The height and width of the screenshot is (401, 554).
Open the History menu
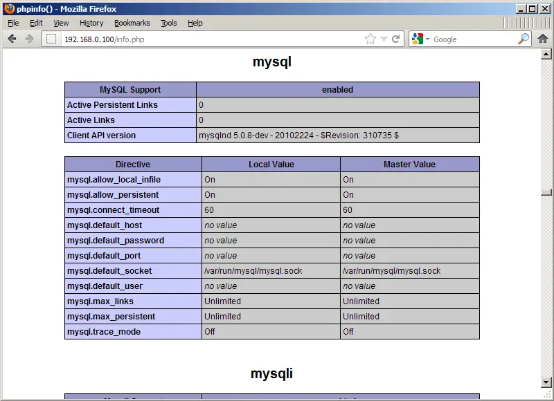tap(91, 23)
